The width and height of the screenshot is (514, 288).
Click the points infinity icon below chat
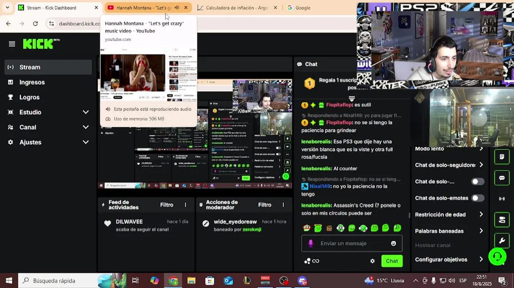click(312, 261)
